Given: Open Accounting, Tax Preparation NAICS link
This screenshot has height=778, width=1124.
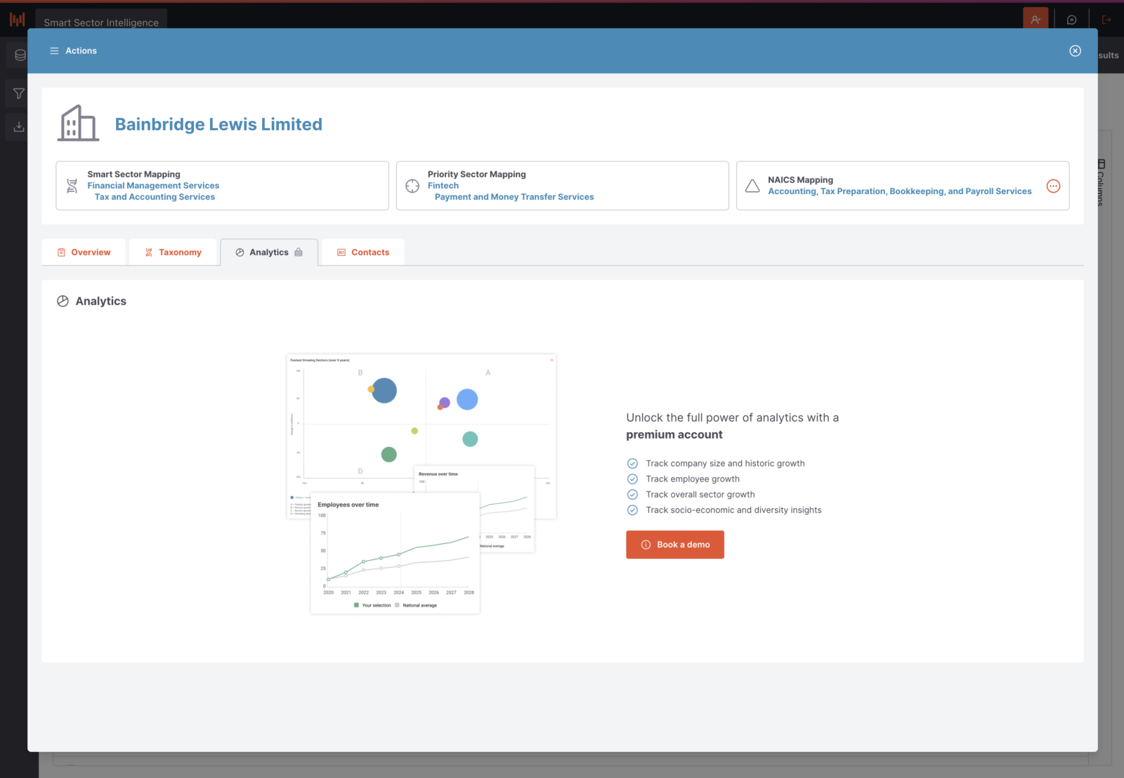Looking at the screenshot, I should pyautogui.click(x=900, y=191).
